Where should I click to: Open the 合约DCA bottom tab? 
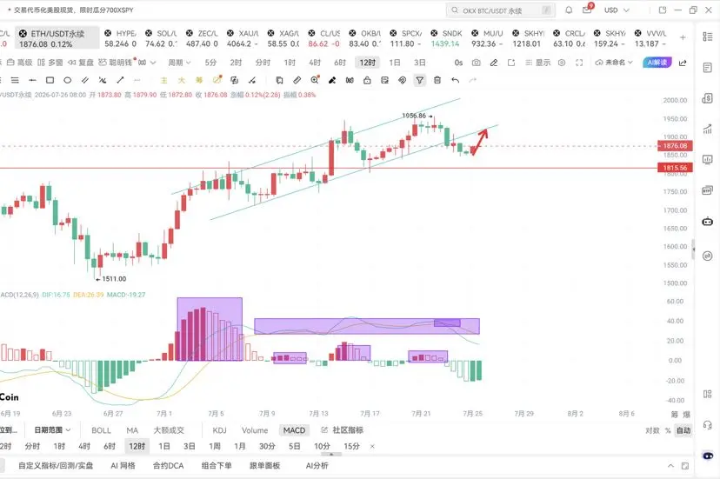point(168,466)
